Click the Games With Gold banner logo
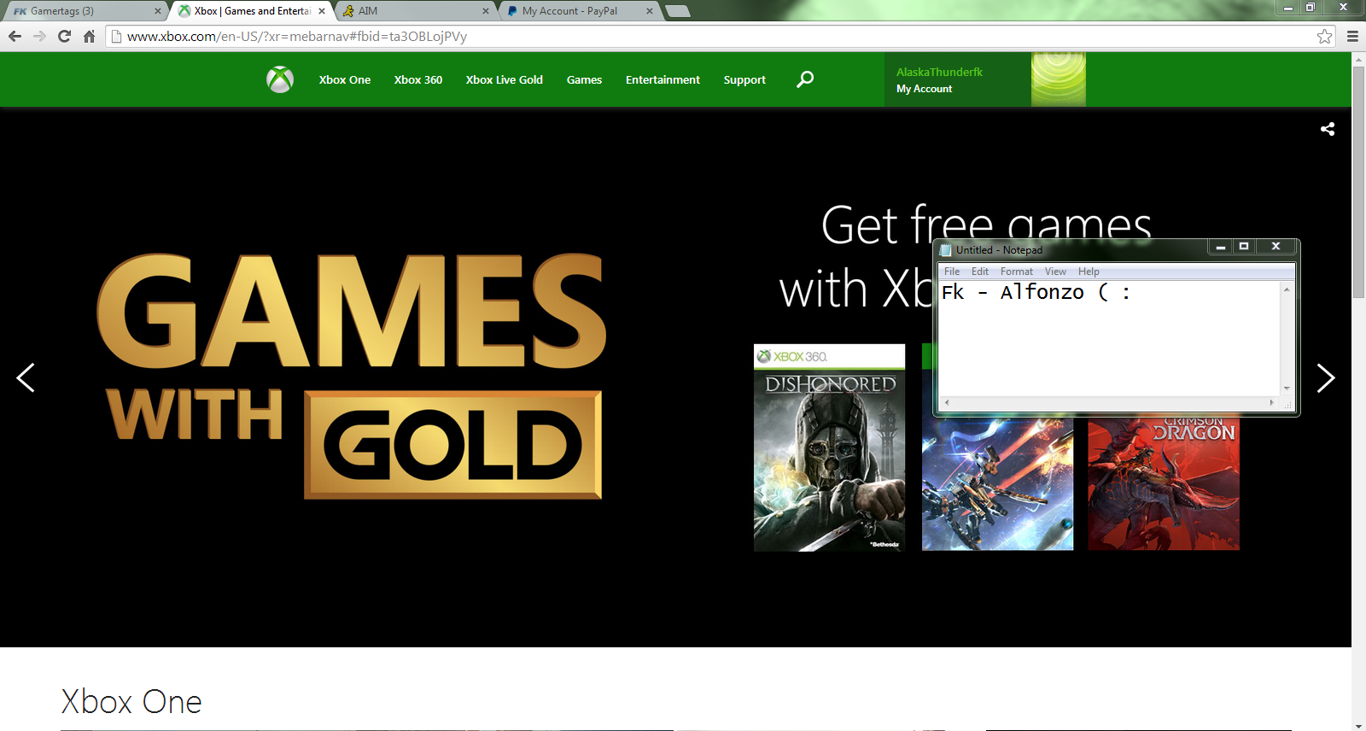Viewport: 1366px width, 731px height. tap(351, 376)
